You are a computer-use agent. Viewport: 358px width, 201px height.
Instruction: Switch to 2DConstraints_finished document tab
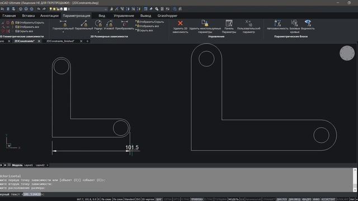[x=60, y=41]
